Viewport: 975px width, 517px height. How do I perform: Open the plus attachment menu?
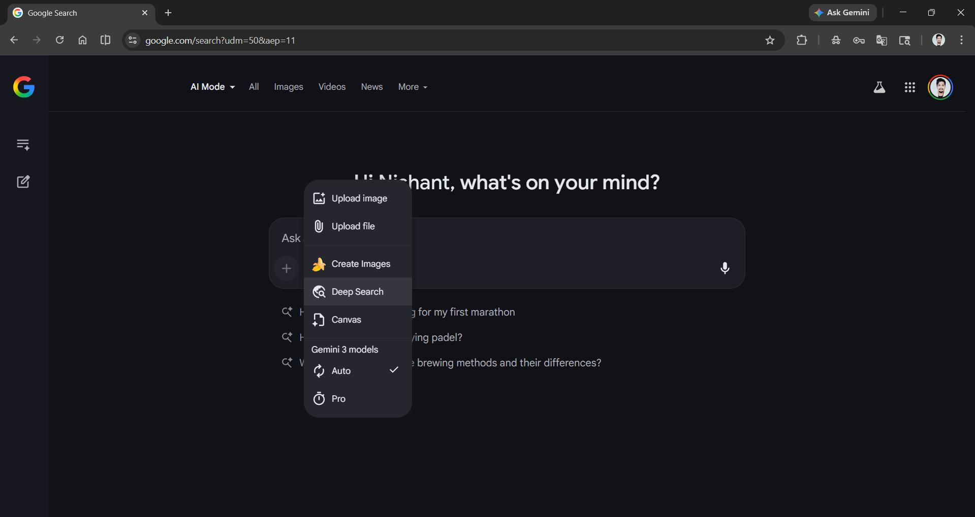pyautogui.click(x=287, y=268)
